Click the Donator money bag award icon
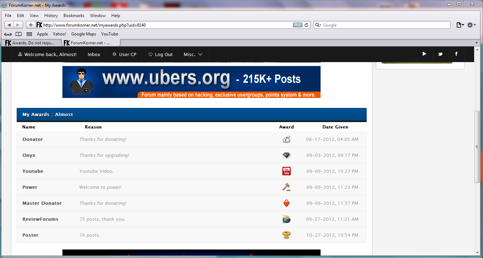This screenshot has height=258, width=483. tap(287, 139)
